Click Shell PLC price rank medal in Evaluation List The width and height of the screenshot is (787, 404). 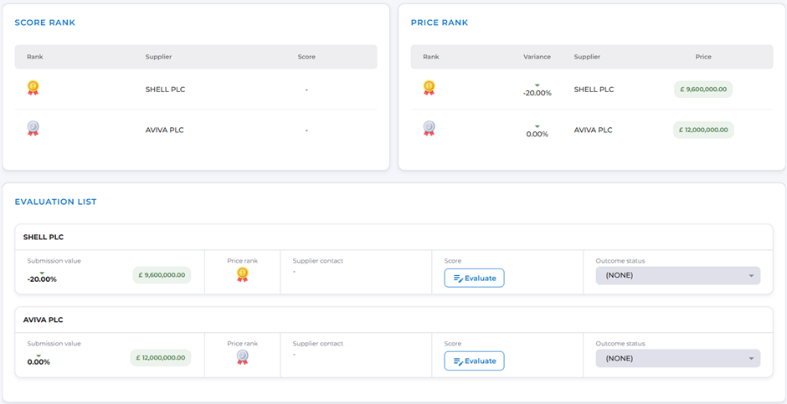pyautogui.click(x=242, y=274)
